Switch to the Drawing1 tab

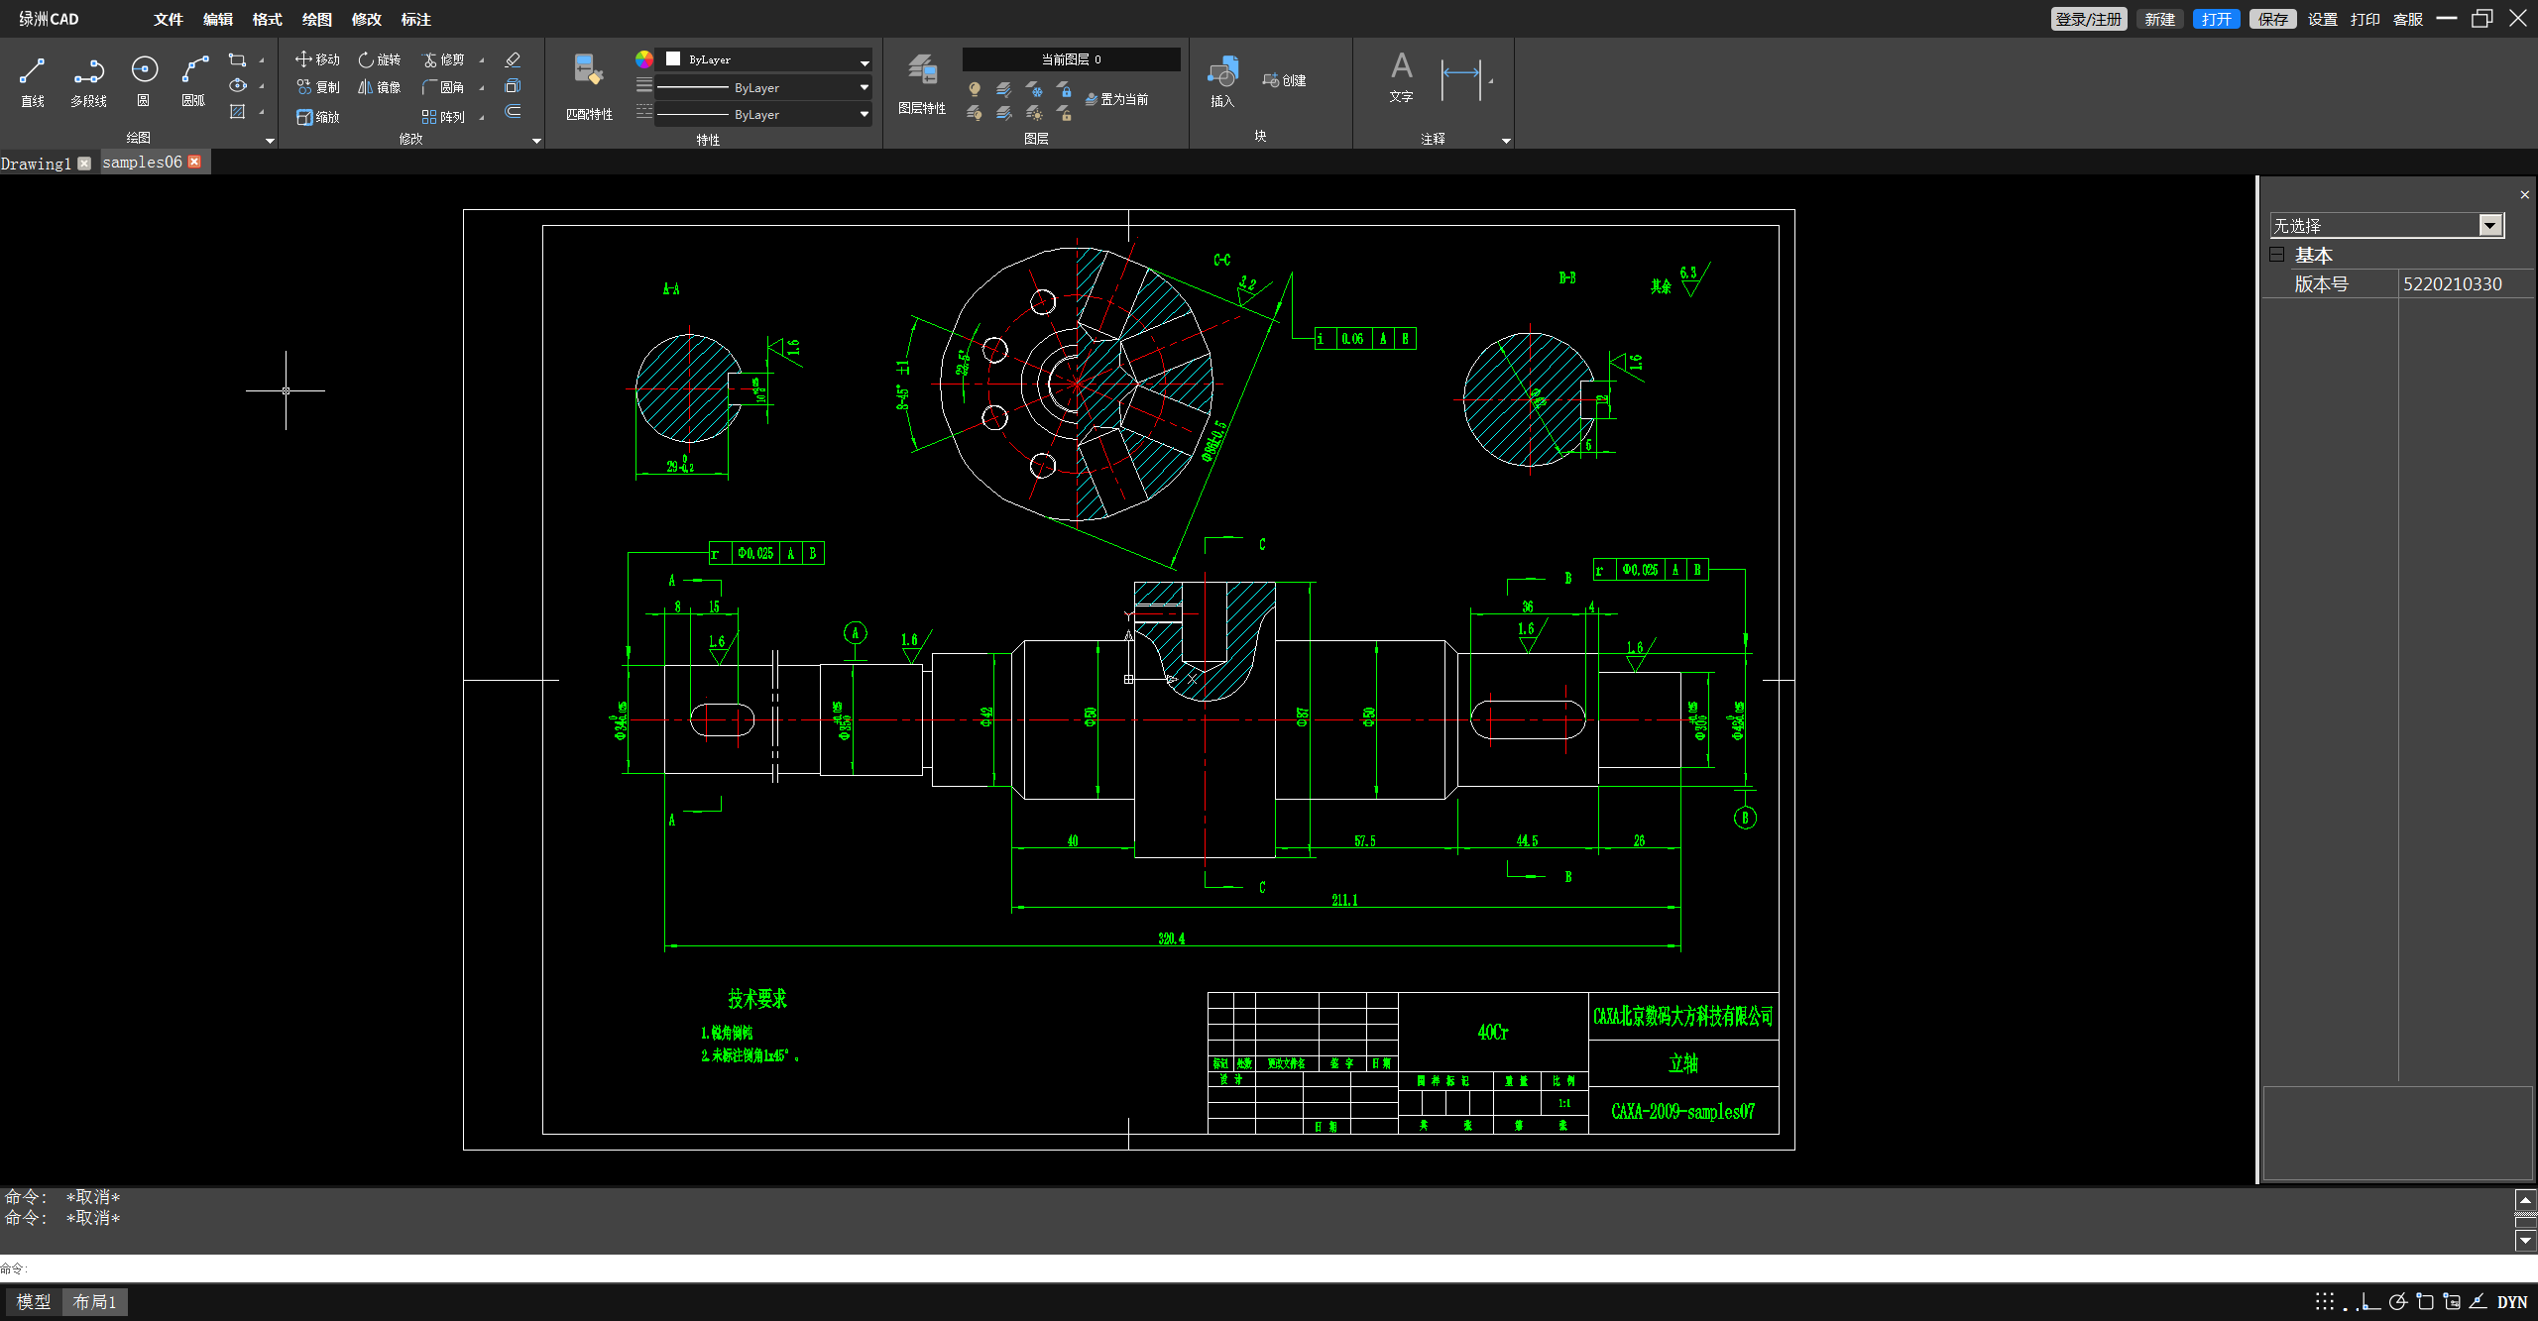(36, 163)
